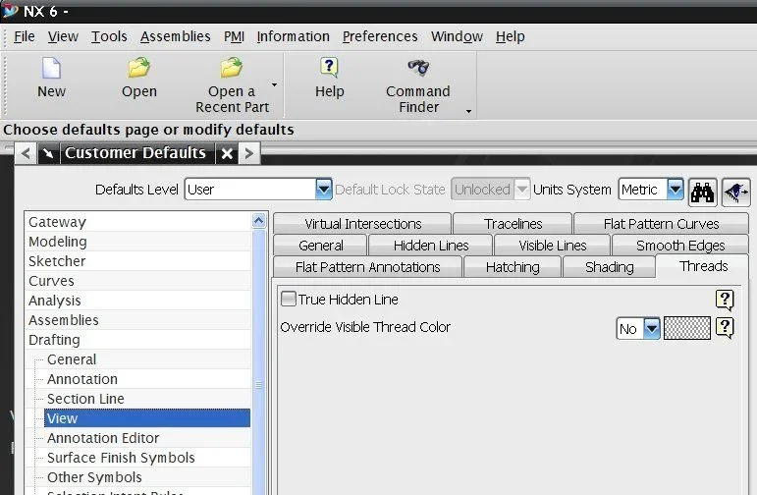Launch the Command Finder binoculars icon
The width and height of the screenshot is (757, 495).
[418, 68]
